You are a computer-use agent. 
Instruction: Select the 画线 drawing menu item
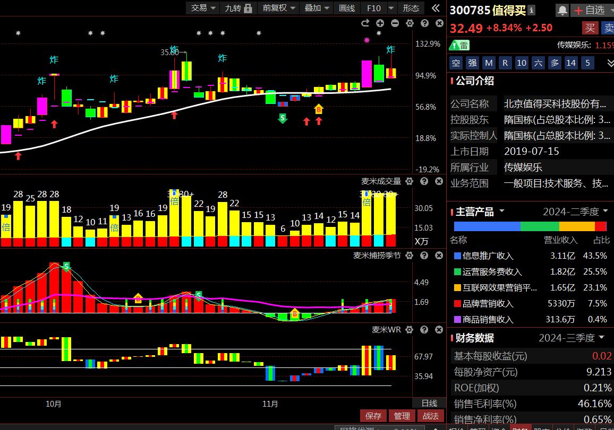coord(346,8)
